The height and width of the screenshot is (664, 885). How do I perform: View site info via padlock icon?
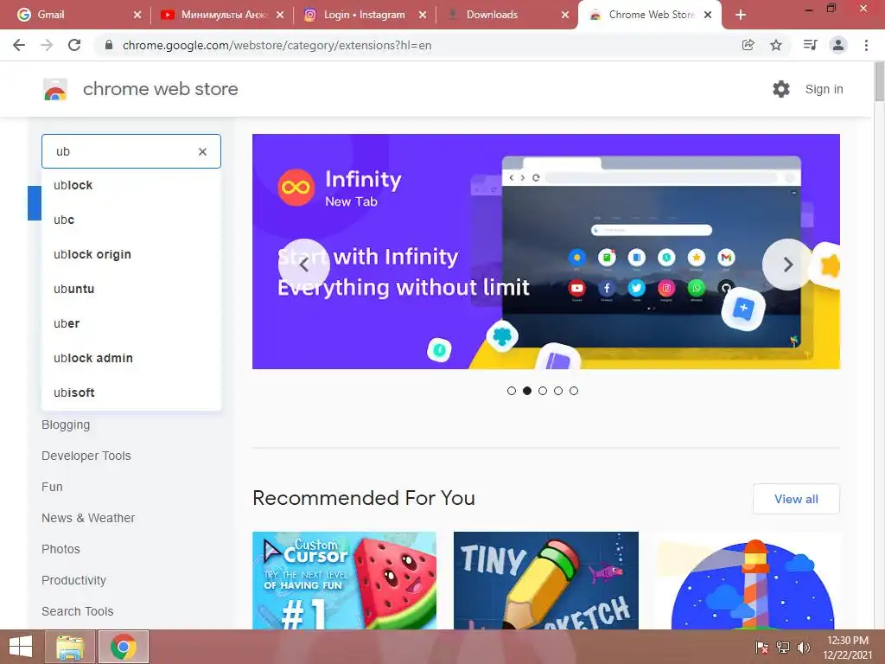tap(110, 45)
